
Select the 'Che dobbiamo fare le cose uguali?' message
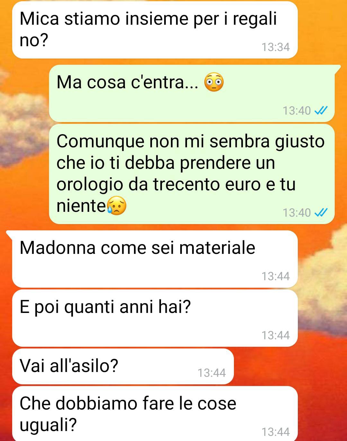(x=155, y=414)
